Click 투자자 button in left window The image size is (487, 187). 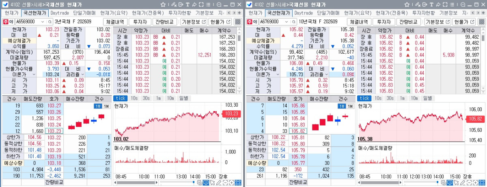coord(140,22)
